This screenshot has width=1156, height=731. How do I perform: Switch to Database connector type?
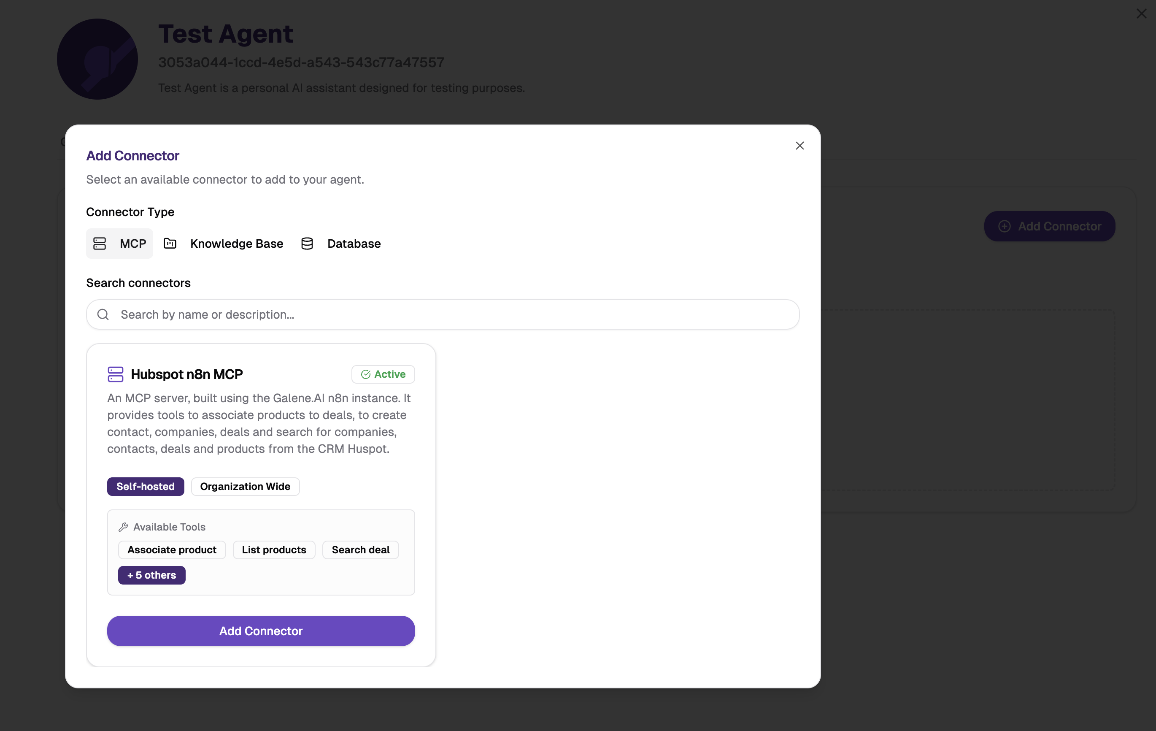tap(341, 244)
